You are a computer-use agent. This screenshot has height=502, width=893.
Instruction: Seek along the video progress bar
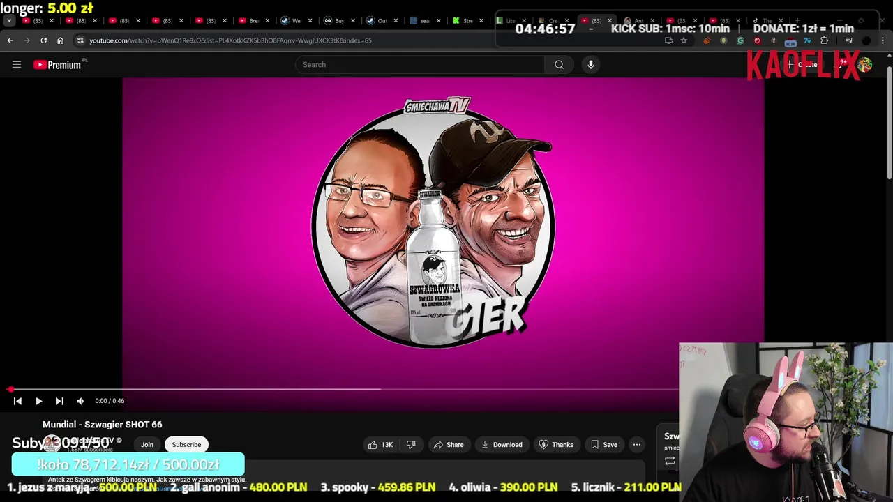pyautogui.click(x=345, y=389)
